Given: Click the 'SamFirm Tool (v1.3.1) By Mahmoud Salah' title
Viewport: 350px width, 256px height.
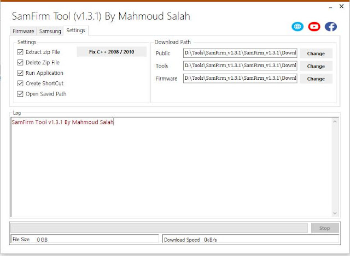Looking at the screenshot, I should (101, 16).
